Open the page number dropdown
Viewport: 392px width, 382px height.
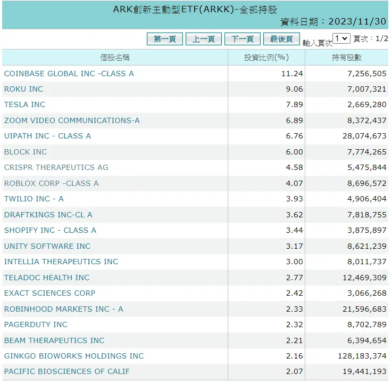point(341,38)
